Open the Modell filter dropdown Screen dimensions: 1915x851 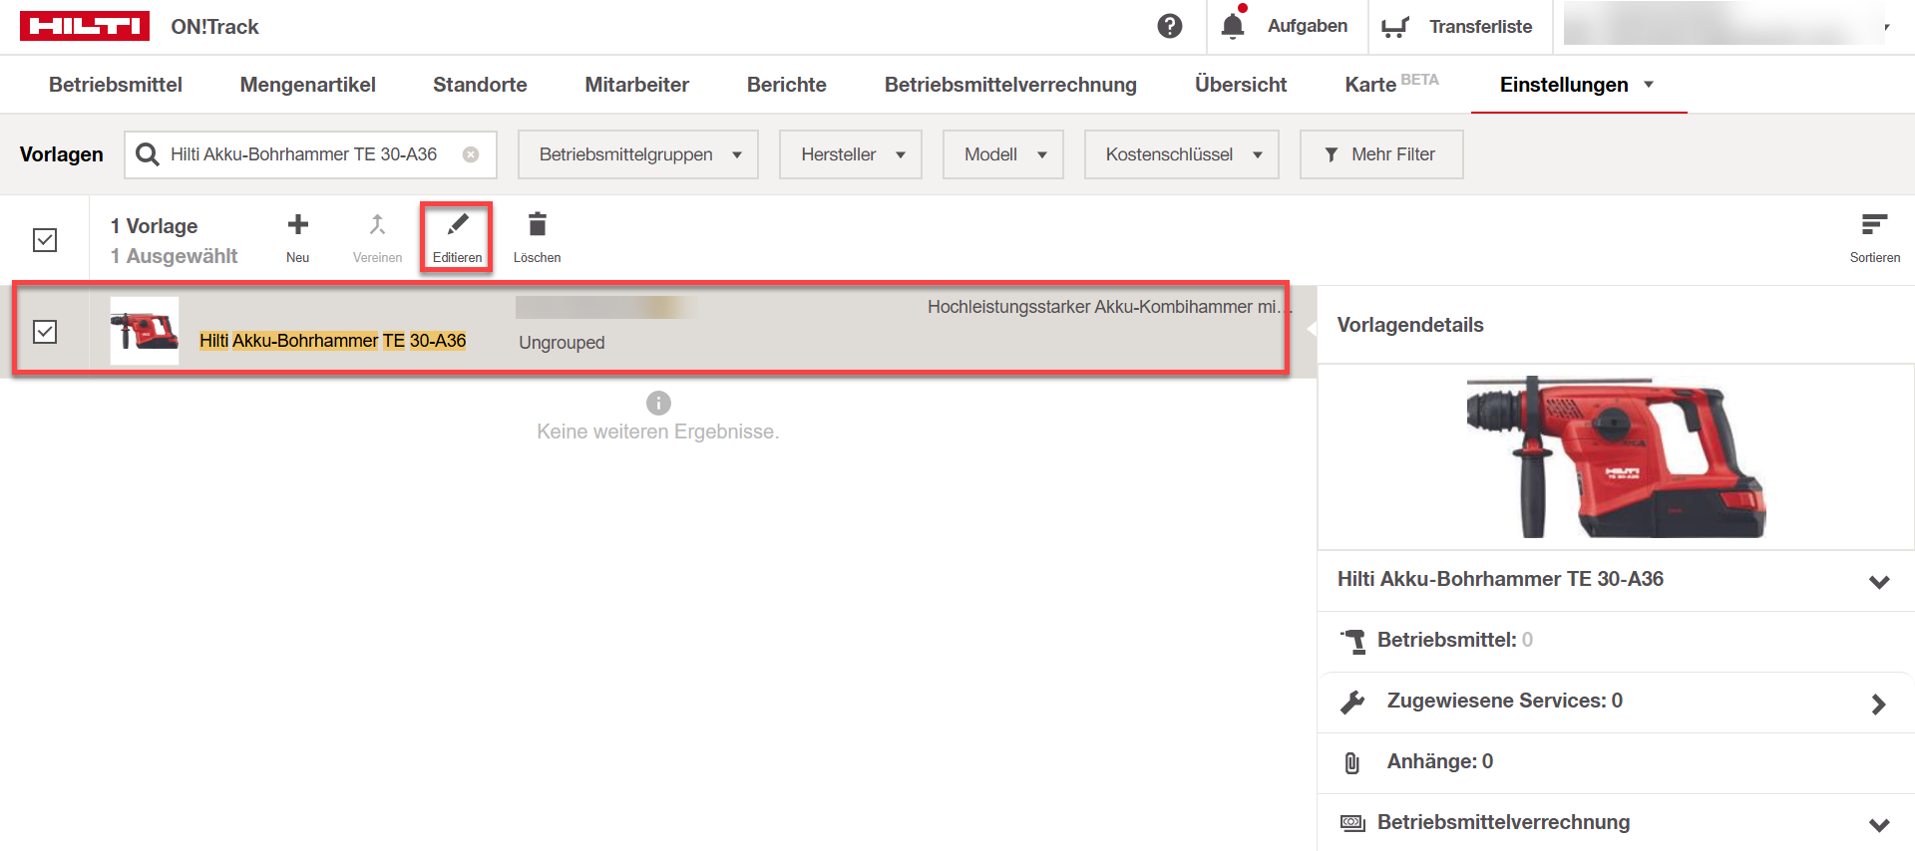coord(1003,154)
